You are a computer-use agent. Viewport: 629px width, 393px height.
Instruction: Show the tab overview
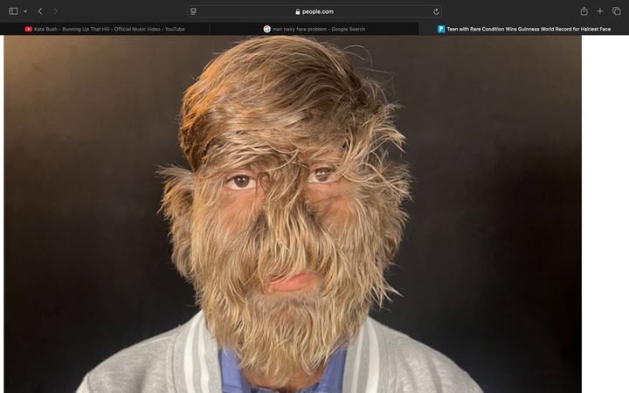pyautogui.click(x=616, y=11)
